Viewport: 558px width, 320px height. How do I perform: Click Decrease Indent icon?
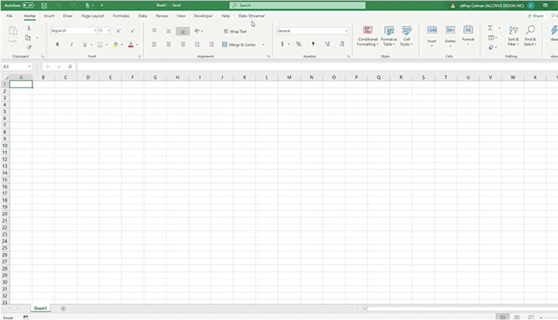point(197,45)
